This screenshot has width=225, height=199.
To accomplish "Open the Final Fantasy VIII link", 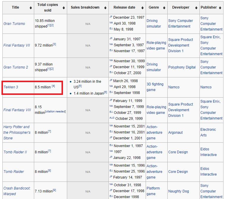I will [17, 110].
